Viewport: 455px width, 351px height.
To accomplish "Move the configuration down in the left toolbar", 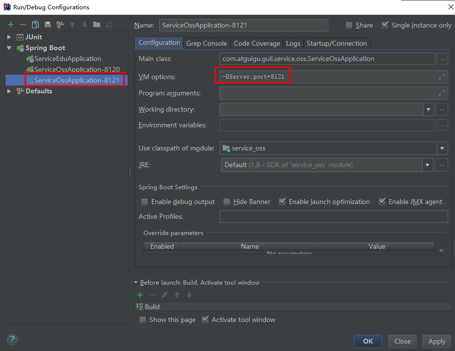I will tap(85, 25).
